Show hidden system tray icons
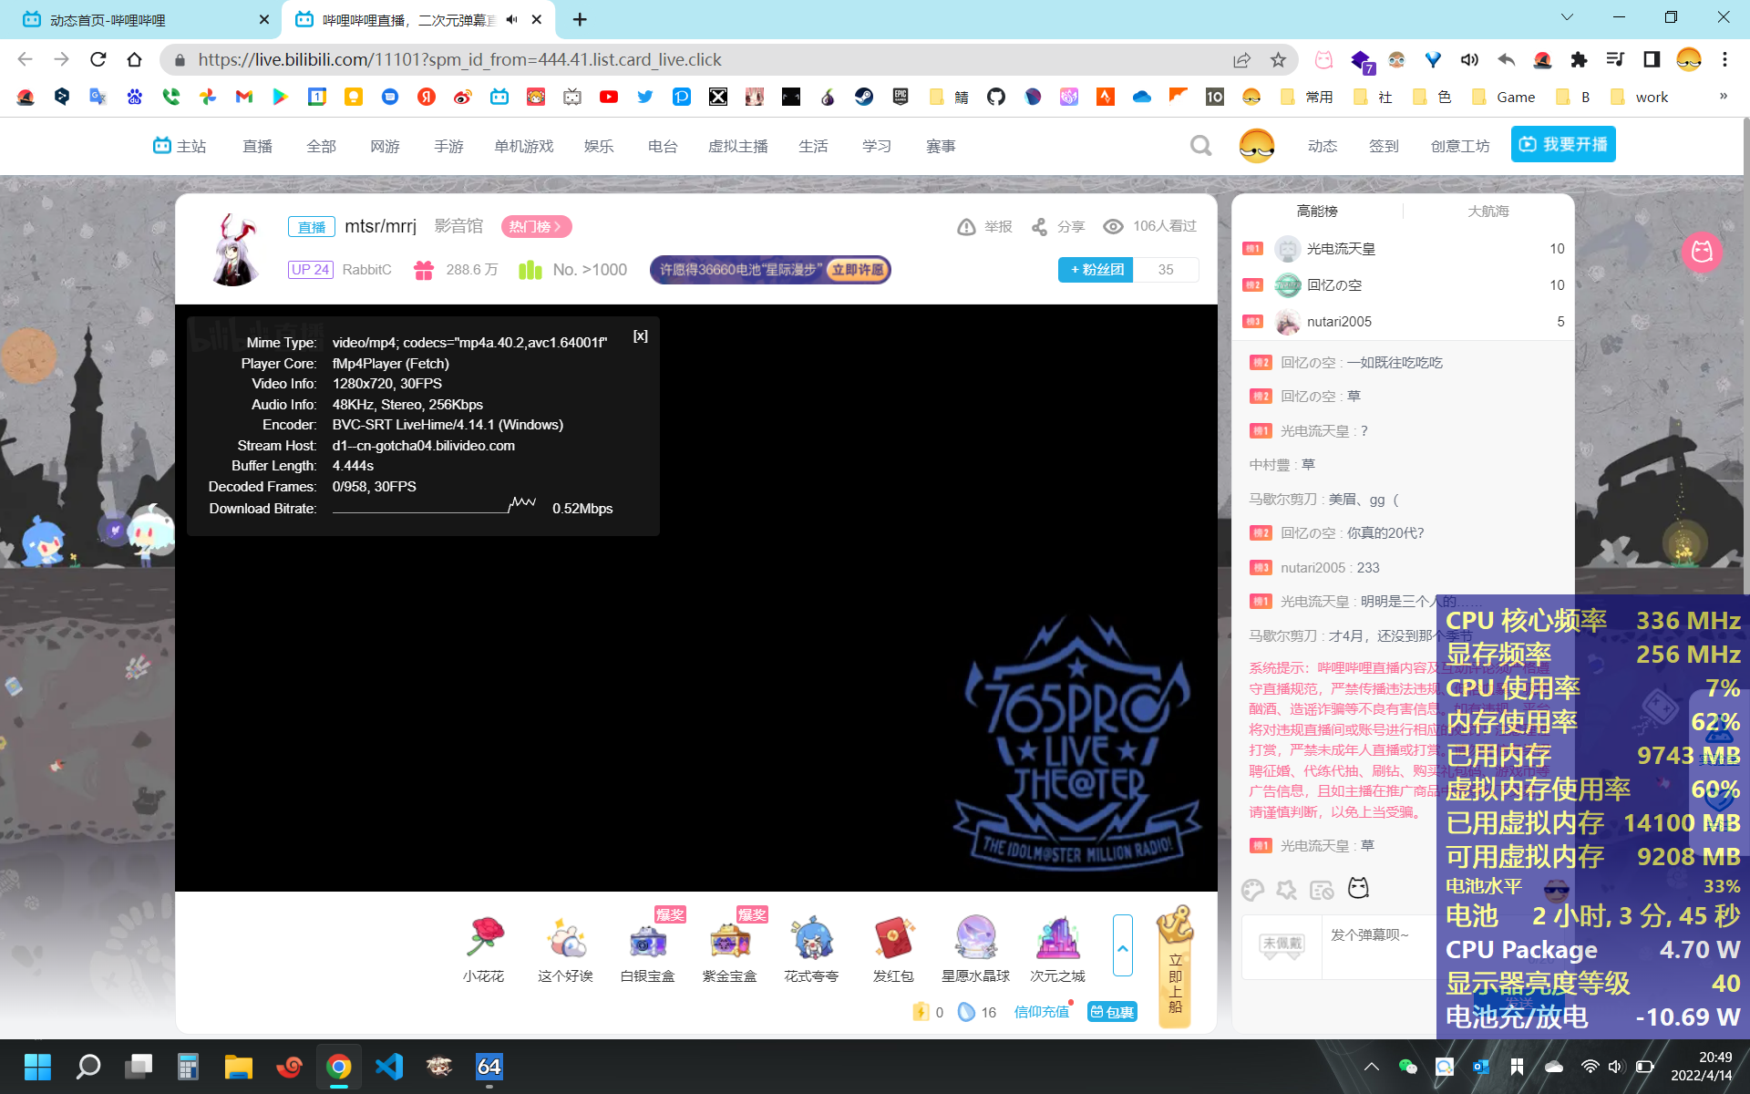This screenshot has height=1094, width=1750. (1371, 1067)
